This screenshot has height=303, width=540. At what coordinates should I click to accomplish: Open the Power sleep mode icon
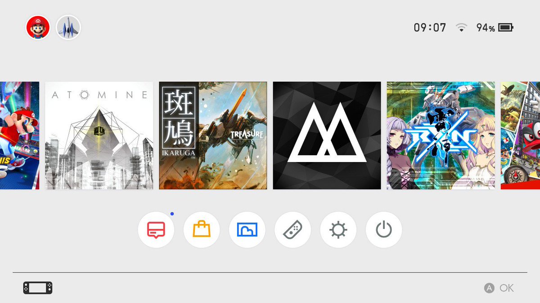(384, 230)
